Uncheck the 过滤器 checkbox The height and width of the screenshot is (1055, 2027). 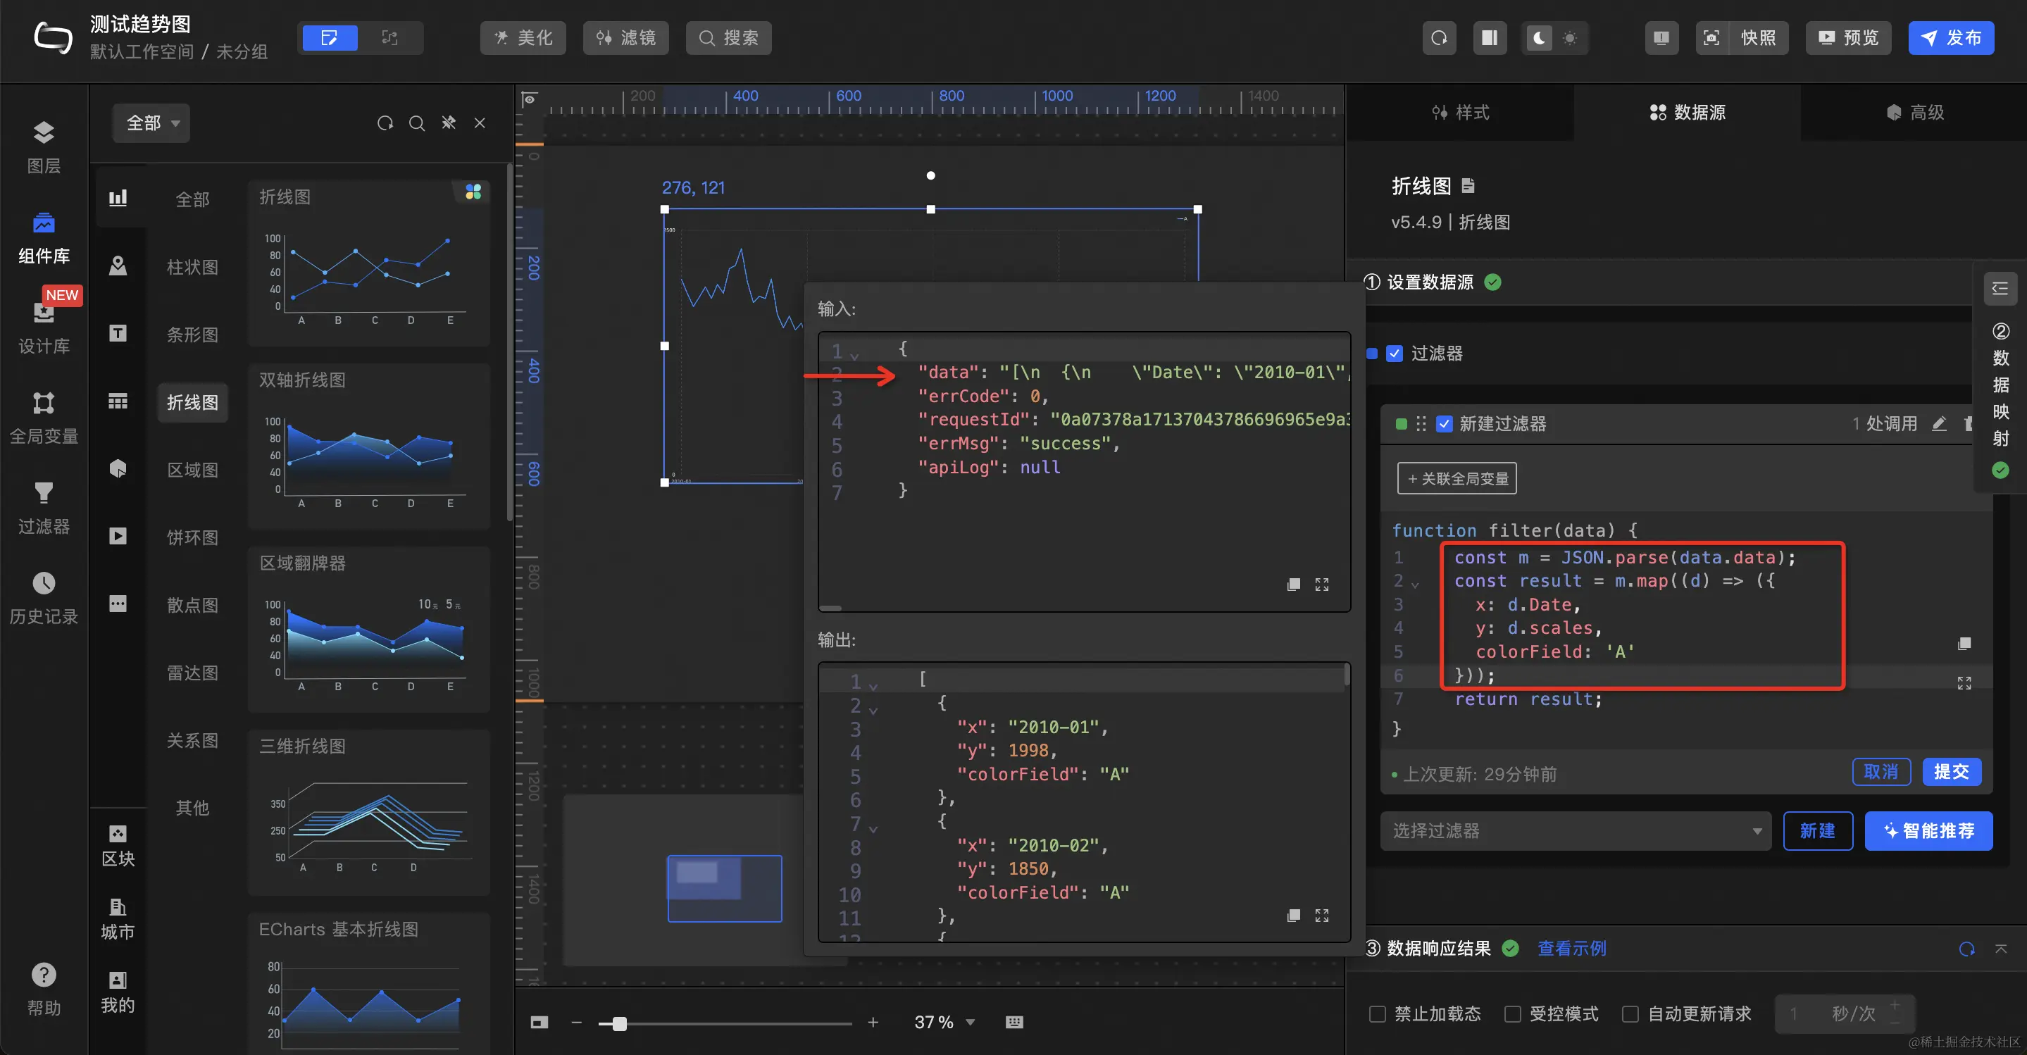coord(1395,354)
